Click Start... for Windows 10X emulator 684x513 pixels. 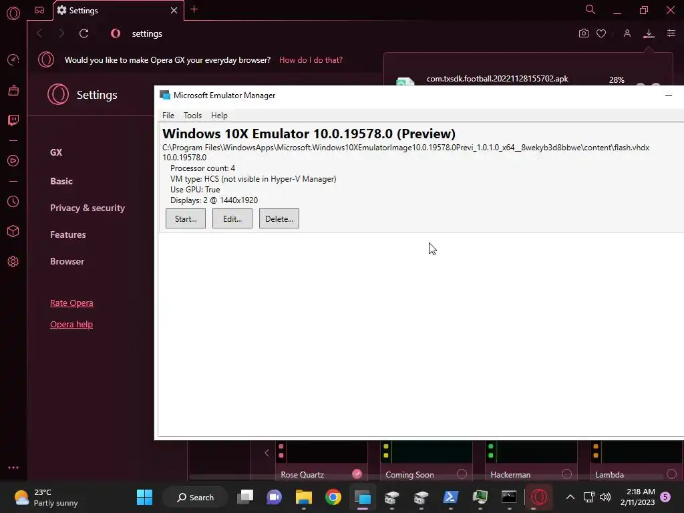click(x=186, y=218)
